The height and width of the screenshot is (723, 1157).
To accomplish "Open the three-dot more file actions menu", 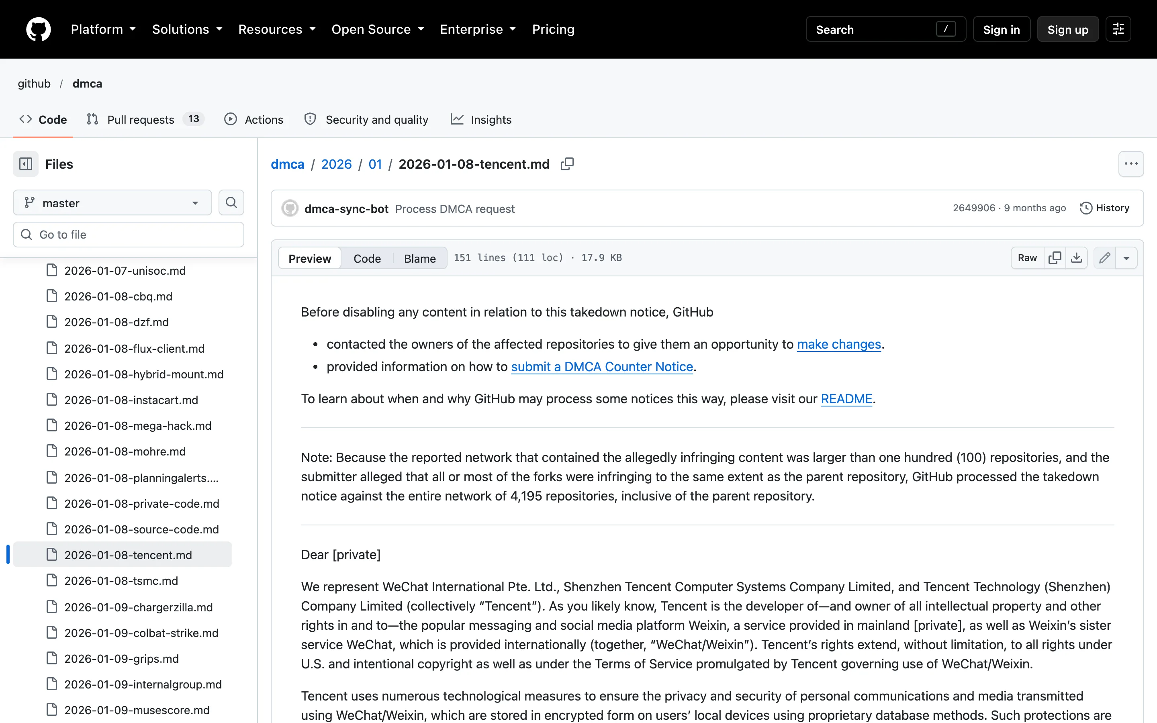I will 1131,164.
